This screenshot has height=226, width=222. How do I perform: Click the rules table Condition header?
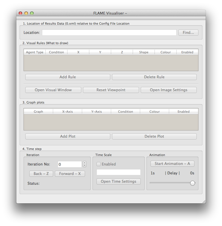pyautogui.click(x=57, y=52)
